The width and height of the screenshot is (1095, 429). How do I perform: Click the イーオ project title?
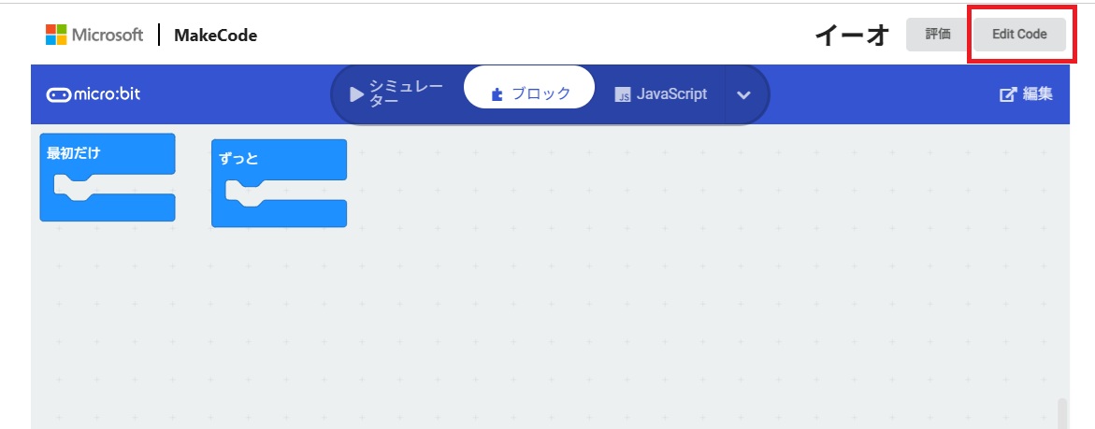852,35
